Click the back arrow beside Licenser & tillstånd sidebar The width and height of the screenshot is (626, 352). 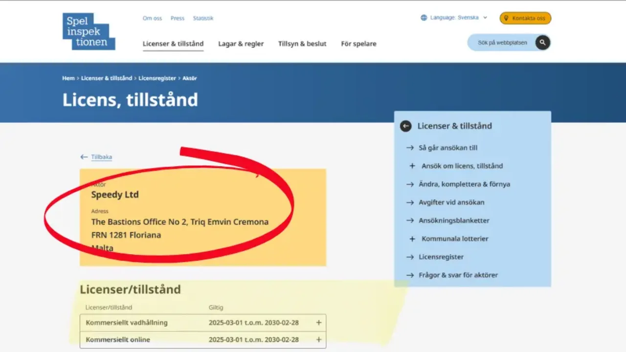[x=405, y=126]
